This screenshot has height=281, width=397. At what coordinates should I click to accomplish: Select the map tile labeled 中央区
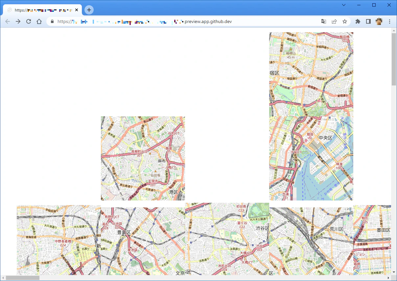tap(311, 158)
